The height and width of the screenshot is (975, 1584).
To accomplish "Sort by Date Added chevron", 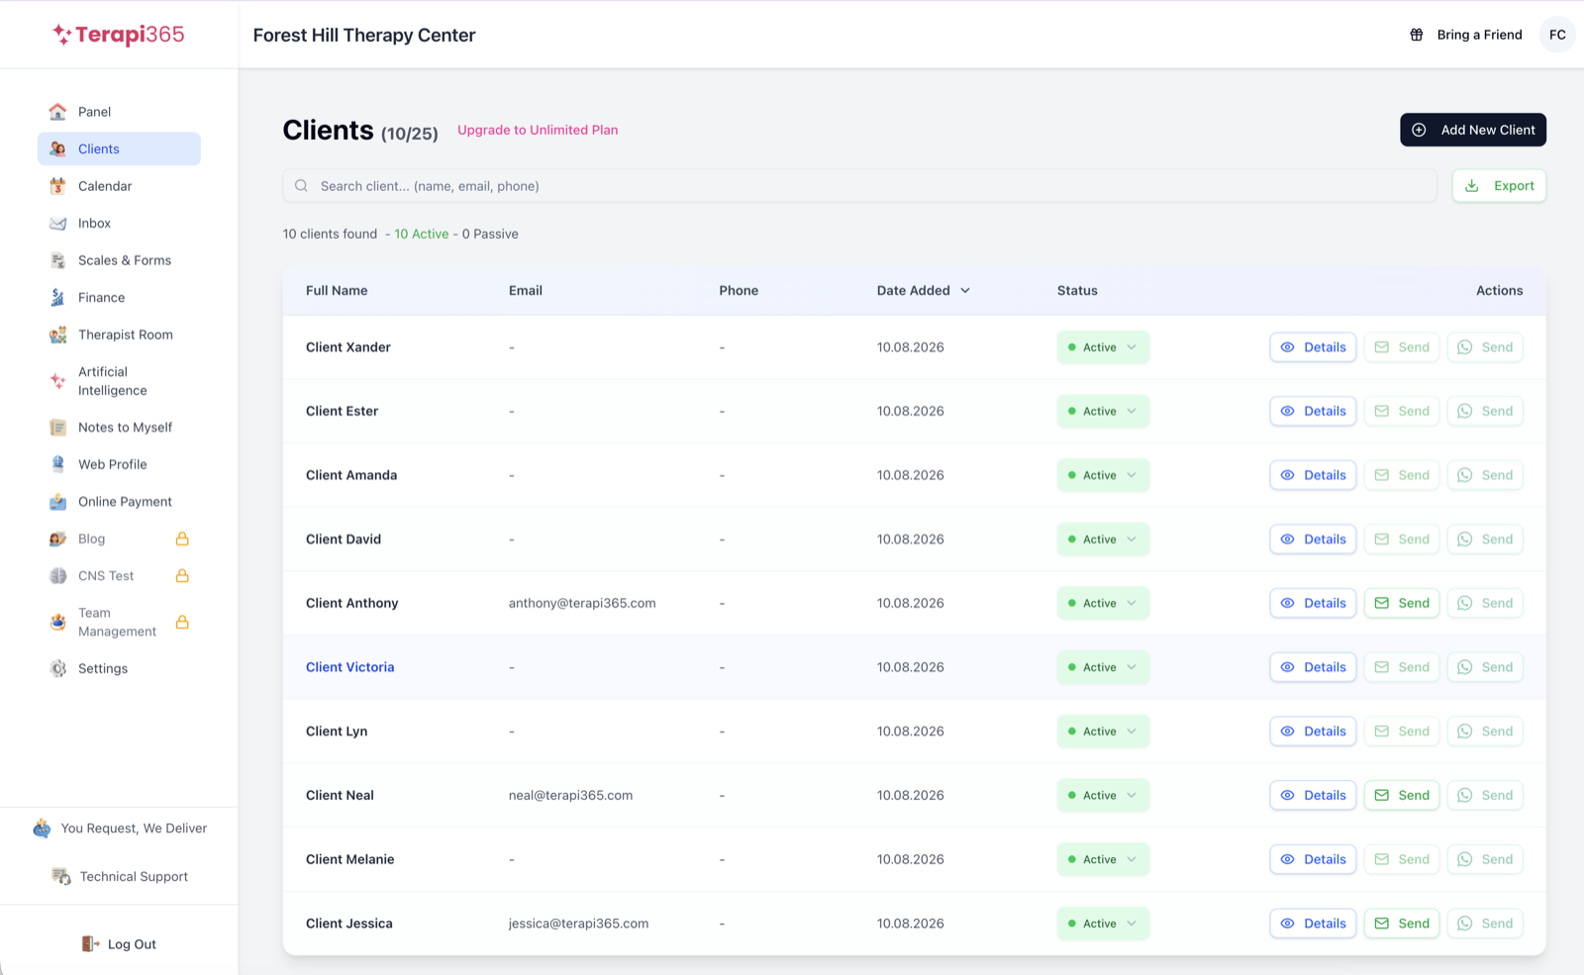I will tap(965, 291).
